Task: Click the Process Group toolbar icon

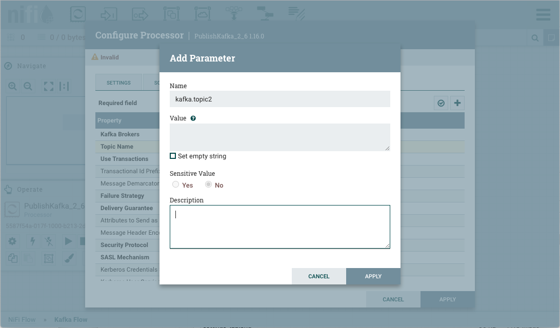Action: click(x=171, y=14)
